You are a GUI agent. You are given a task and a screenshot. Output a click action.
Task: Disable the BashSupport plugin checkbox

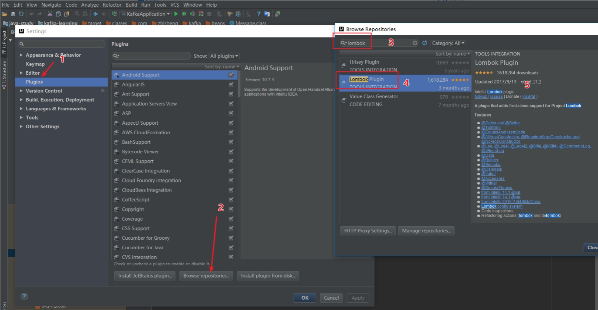pos(231,142)
